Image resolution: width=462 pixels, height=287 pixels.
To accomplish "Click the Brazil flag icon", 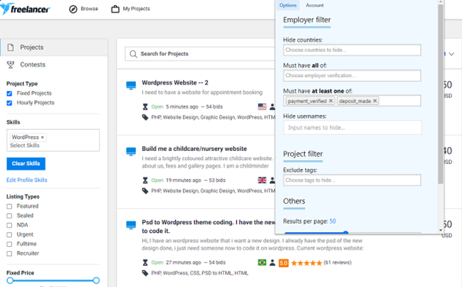I will pos(262,263).
